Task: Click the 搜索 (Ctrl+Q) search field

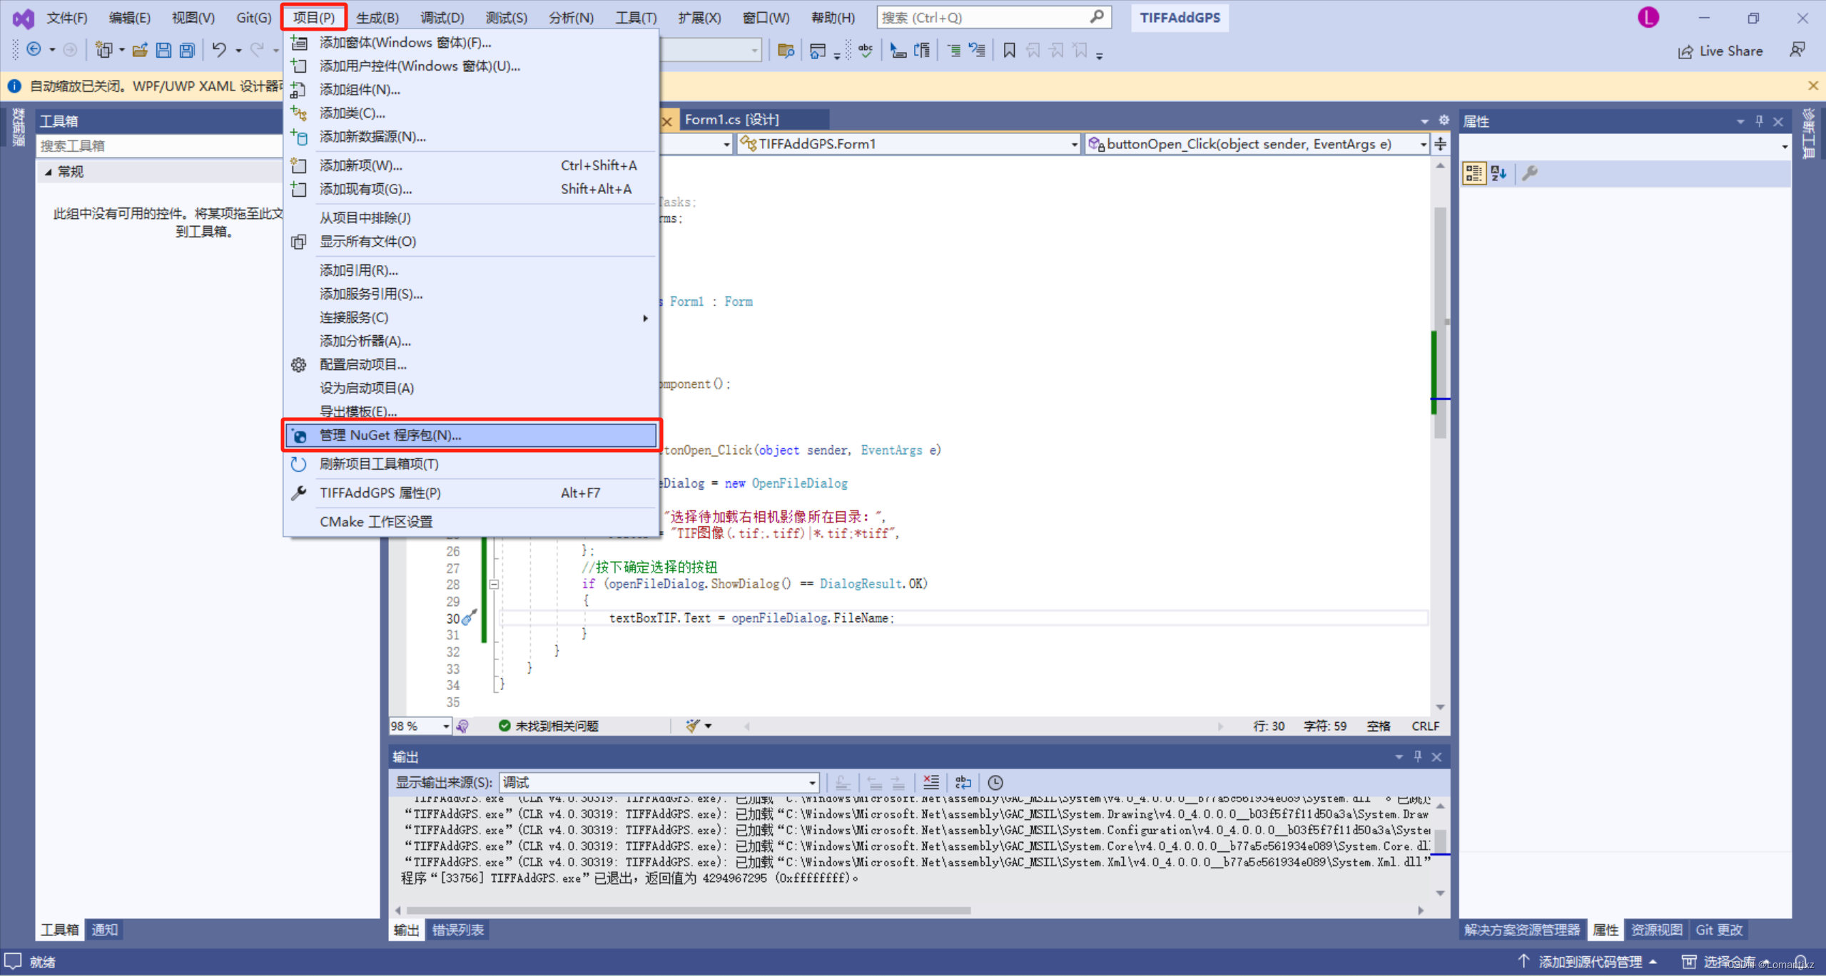Action: point(983,17)
